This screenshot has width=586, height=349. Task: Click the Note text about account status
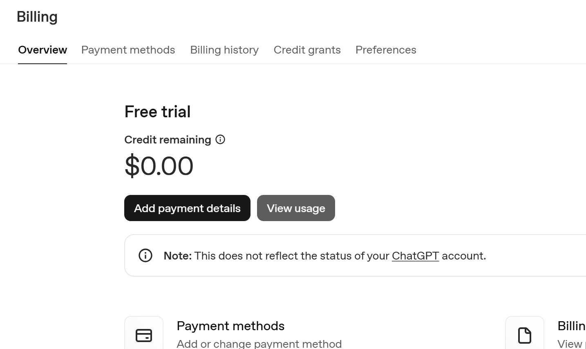[x=324, y=256]
